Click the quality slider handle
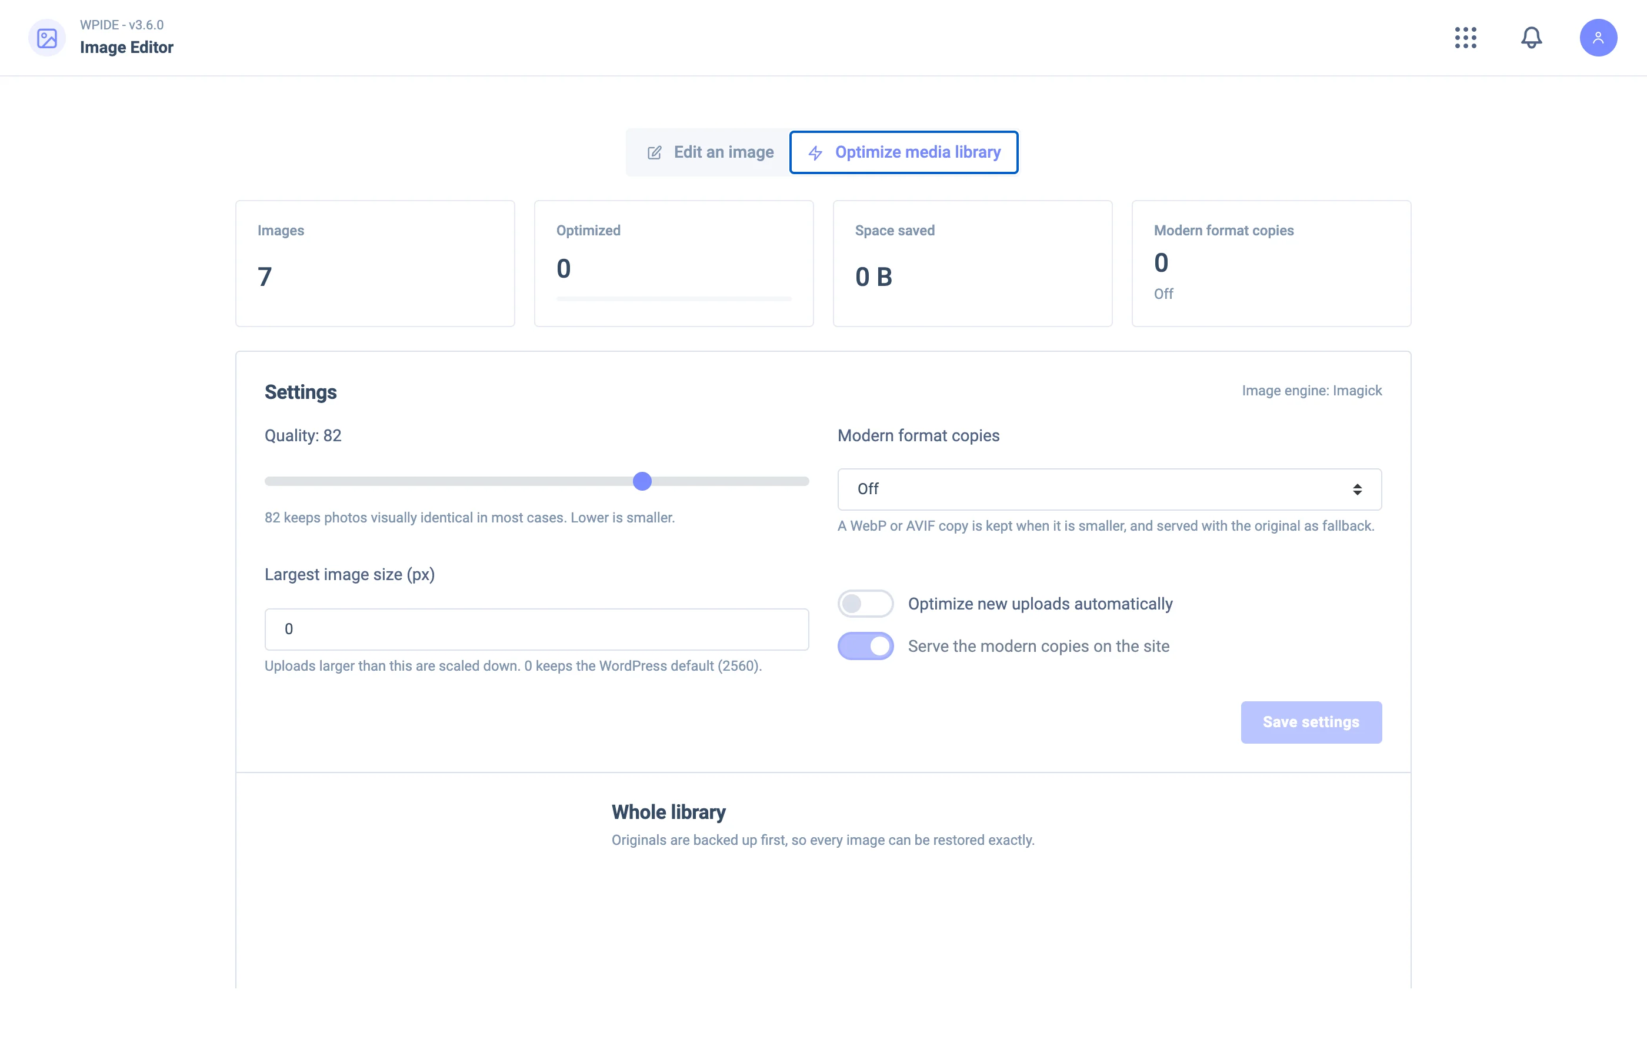 click(641, 481)
